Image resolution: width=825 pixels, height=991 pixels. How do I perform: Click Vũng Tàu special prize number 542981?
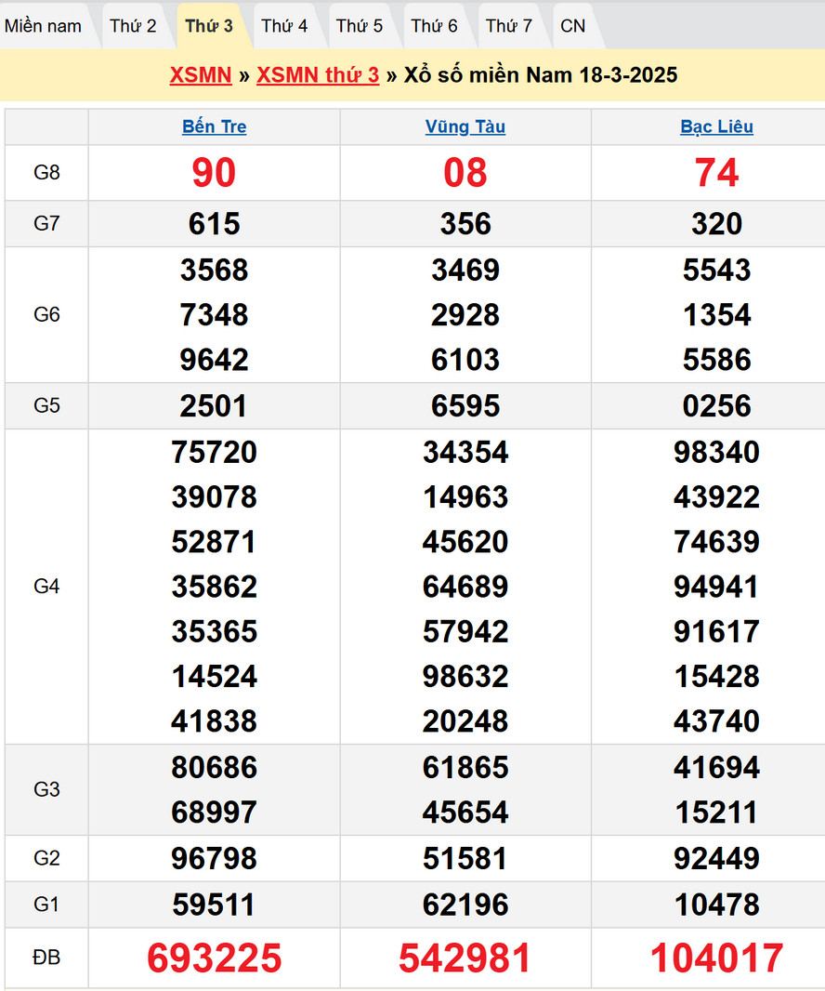tap(465, 958)
